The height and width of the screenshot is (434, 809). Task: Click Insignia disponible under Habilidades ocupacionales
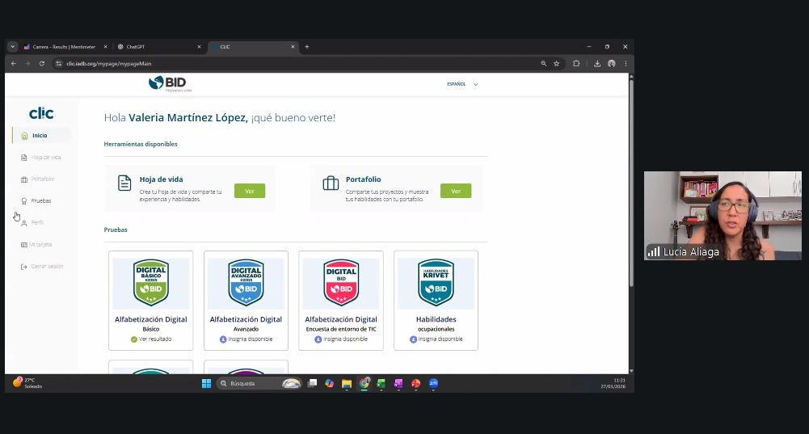[x=436, y=339]
